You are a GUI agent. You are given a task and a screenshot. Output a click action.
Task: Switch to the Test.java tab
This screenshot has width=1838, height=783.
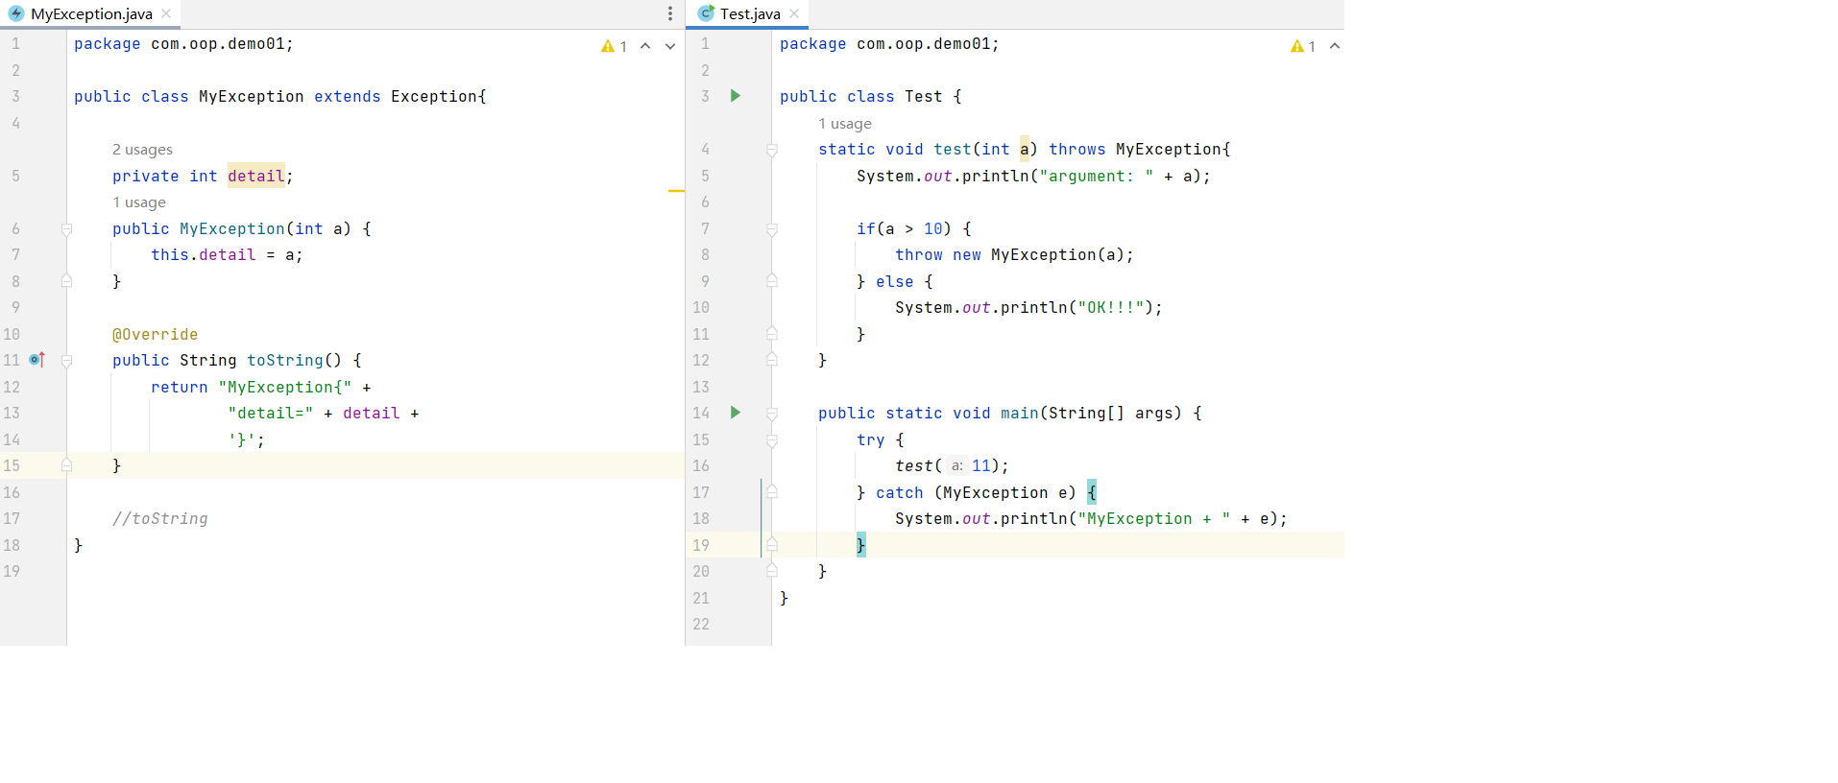749,14
